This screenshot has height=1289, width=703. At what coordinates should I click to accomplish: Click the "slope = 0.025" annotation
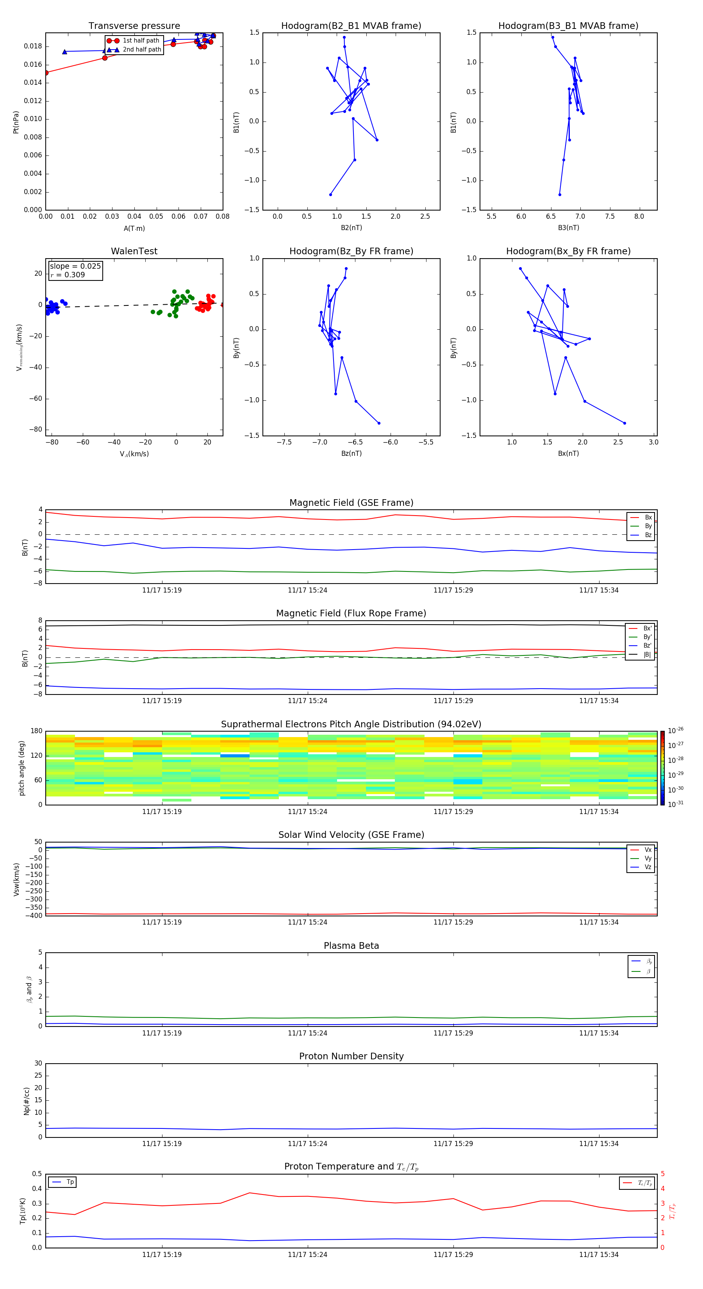tap(75, 266)
